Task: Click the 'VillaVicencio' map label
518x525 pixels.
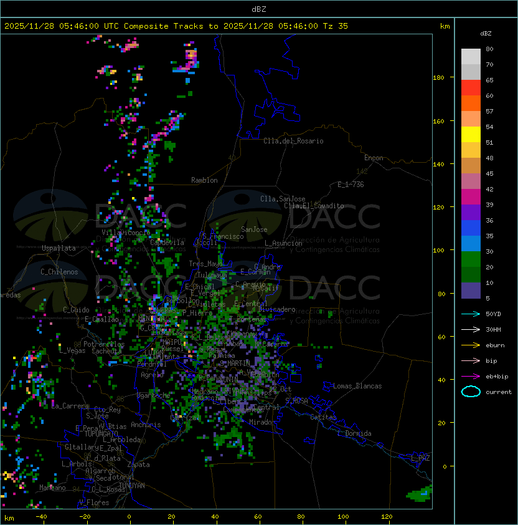Action: click(126, 233)
